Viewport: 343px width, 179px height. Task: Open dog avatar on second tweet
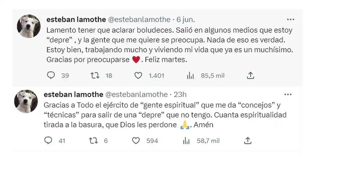pos(26,101)
